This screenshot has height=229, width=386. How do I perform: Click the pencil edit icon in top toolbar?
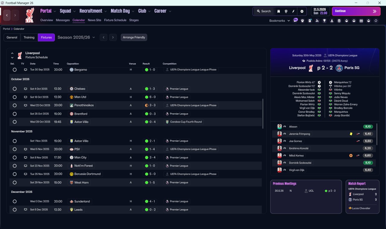click(x=293, y=11)
